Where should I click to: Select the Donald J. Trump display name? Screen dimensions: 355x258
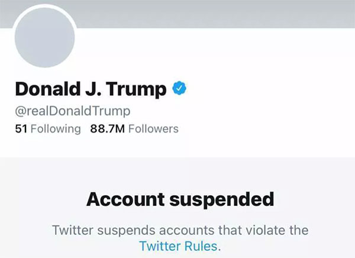[91, 89]
